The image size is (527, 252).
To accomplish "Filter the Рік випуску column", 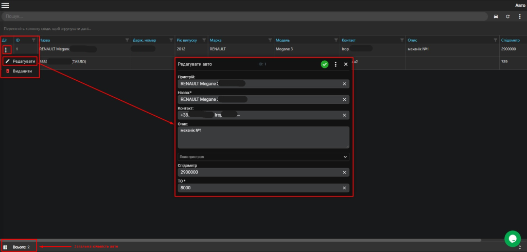I will 204,40.
